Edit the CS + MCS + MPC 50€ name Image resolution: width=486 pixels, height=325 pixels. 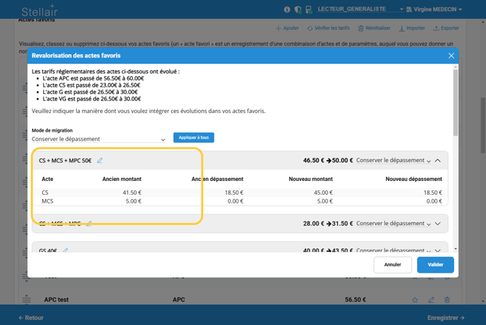(x=100, y=161)
